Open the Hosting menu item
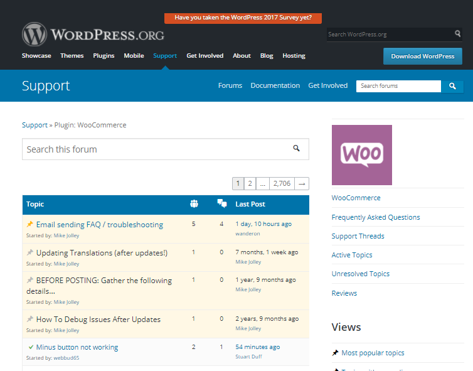Screen dimensions: 473x371 (x=294, y=56)
